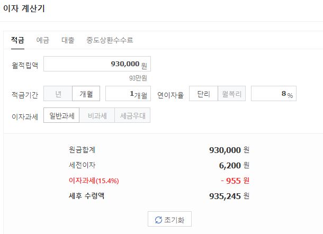Screen dimensions: 323x234
Task: Select the 일반과세 tax option
Action: 61,115
